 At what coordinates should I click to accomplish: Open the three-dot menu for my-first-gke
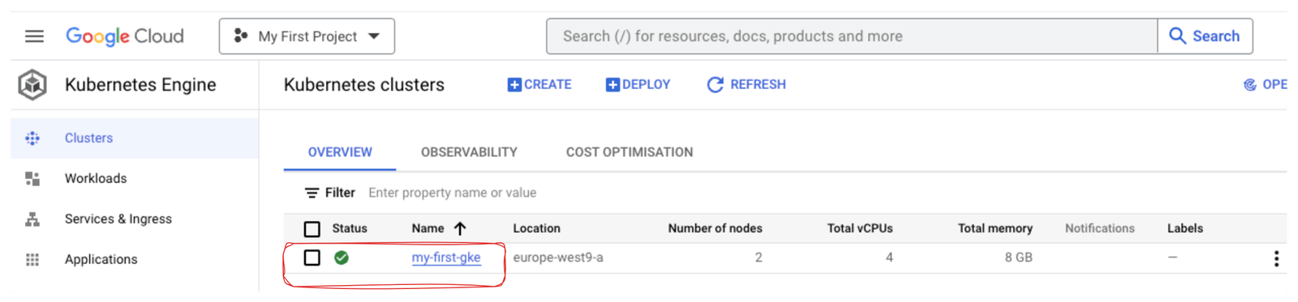(x=1276, y=258)
